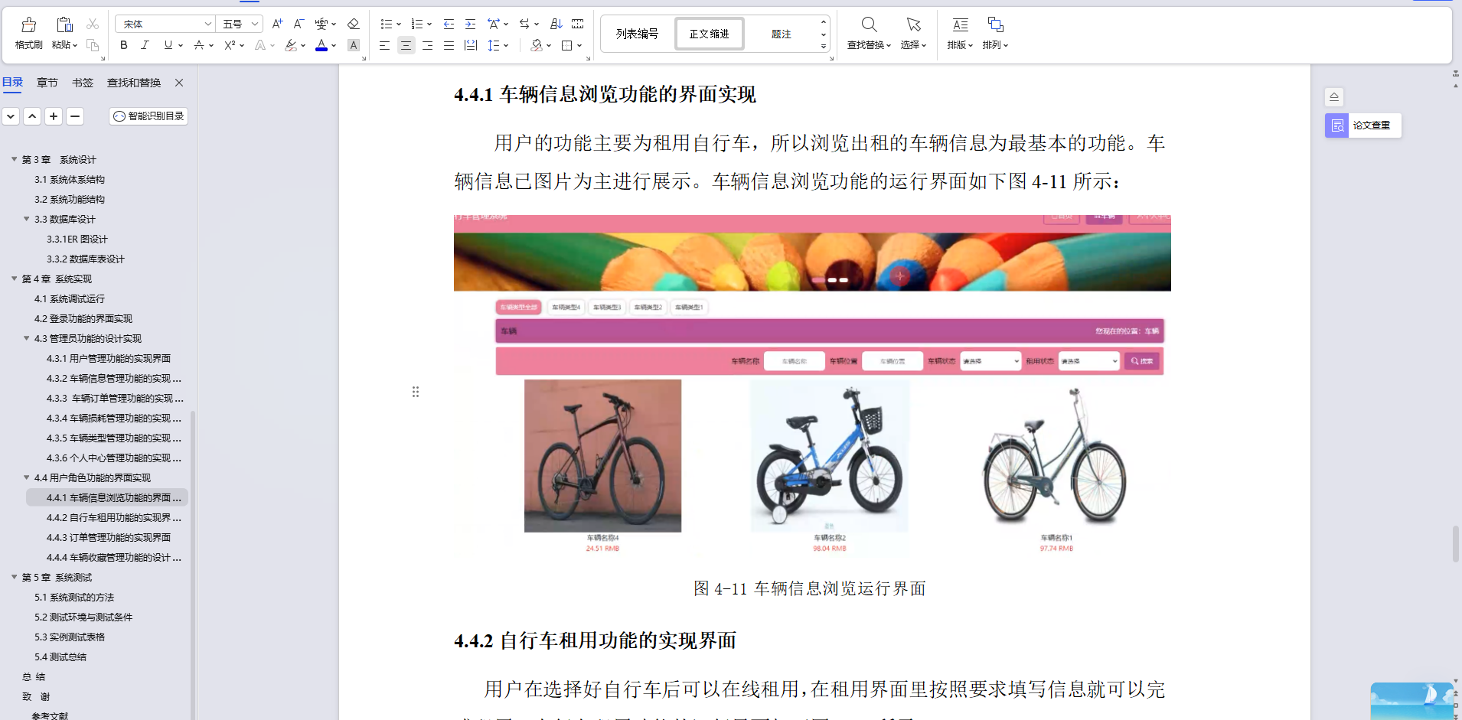This screenshot has height=720, width=1462.
Task: Click the sort A-Z icon
Action: (x=556, y=24)
